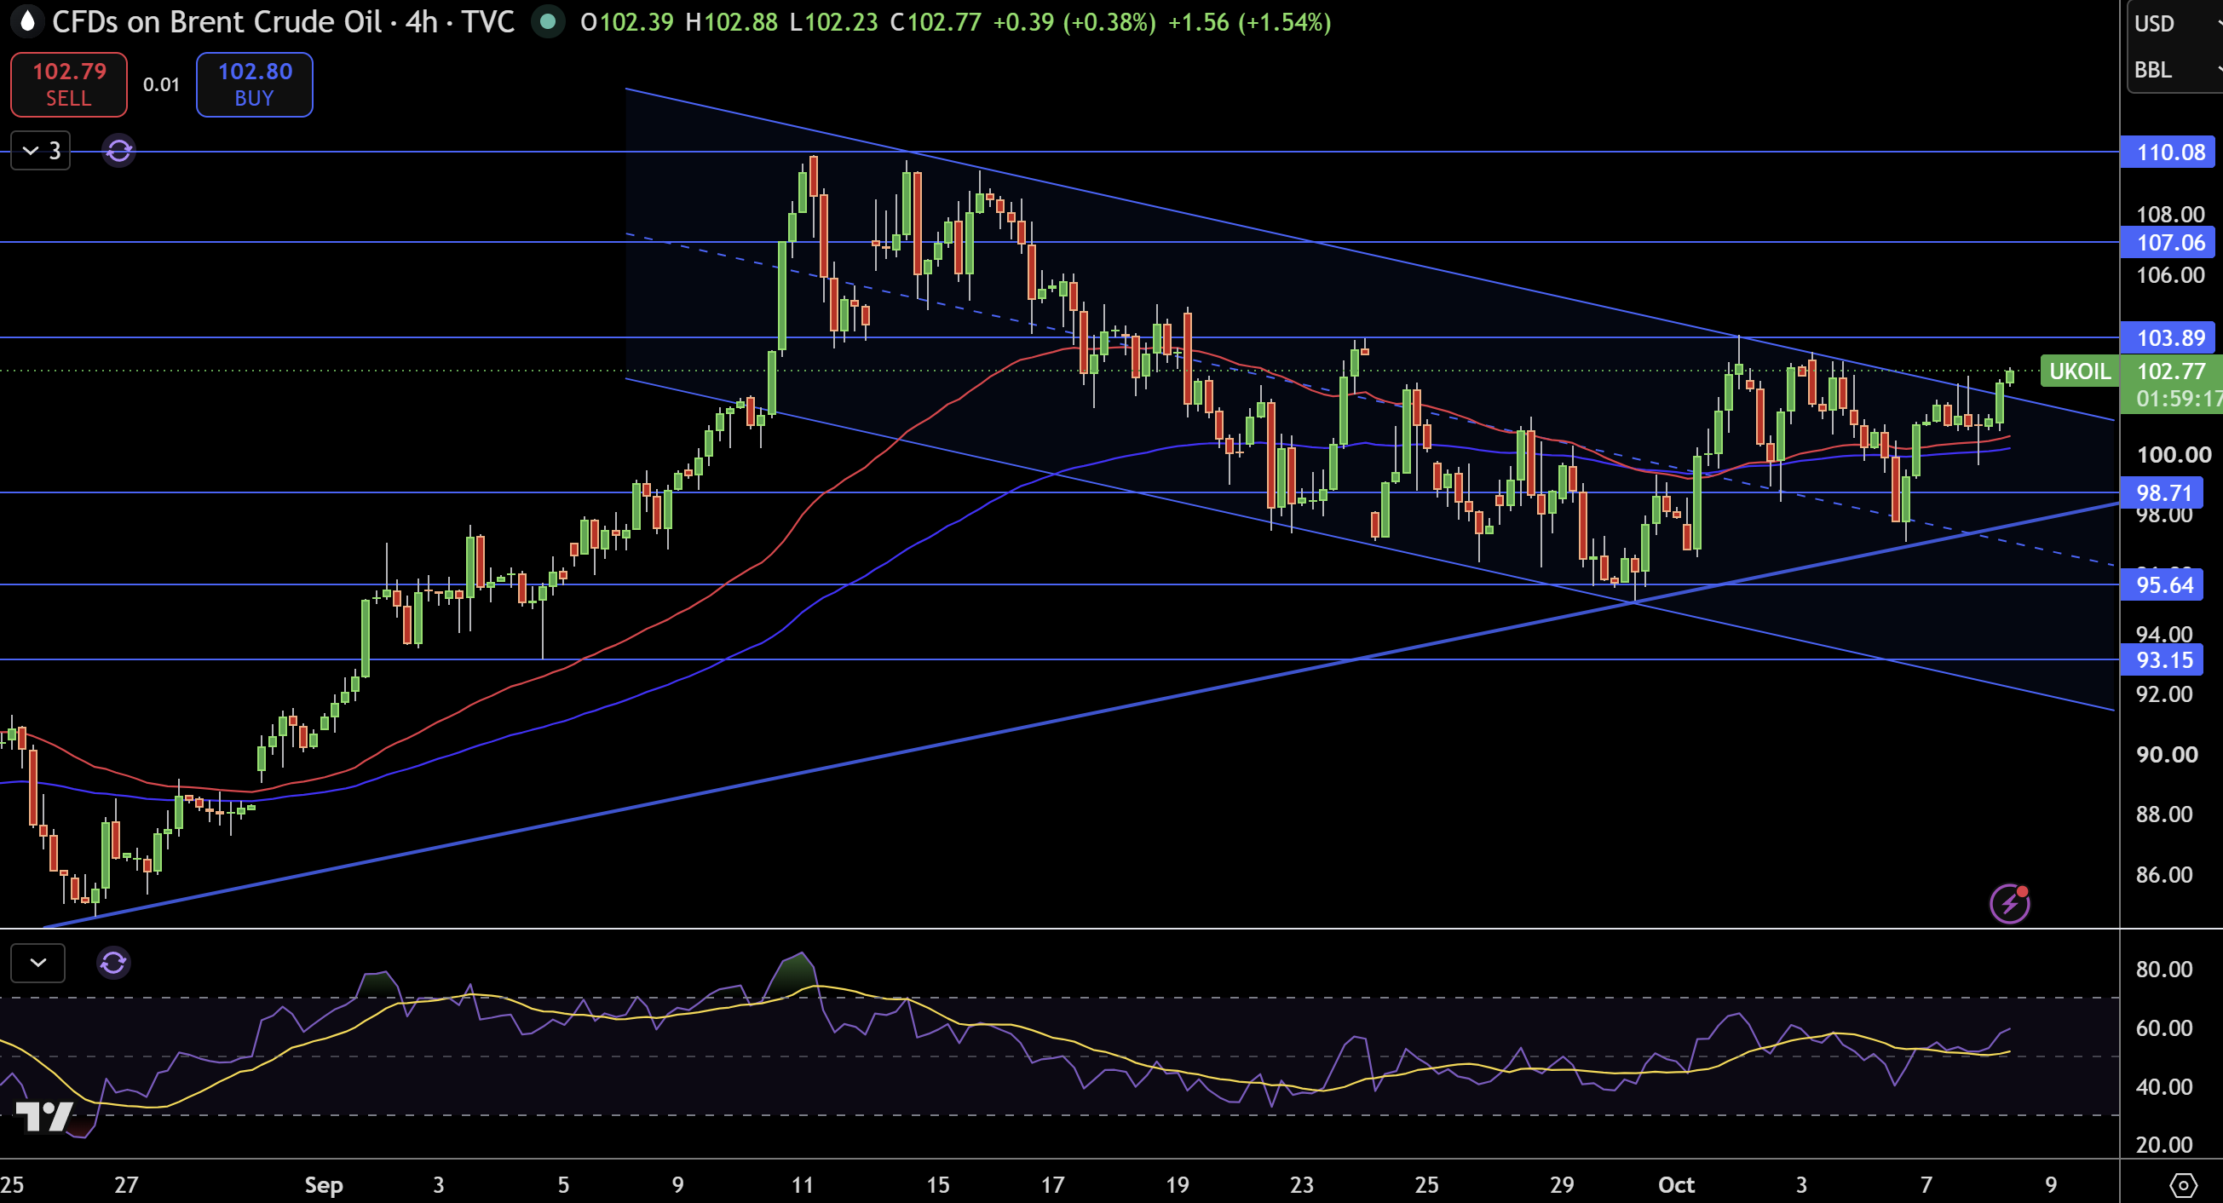Click the high value H102.88 in header

[731, 21]
